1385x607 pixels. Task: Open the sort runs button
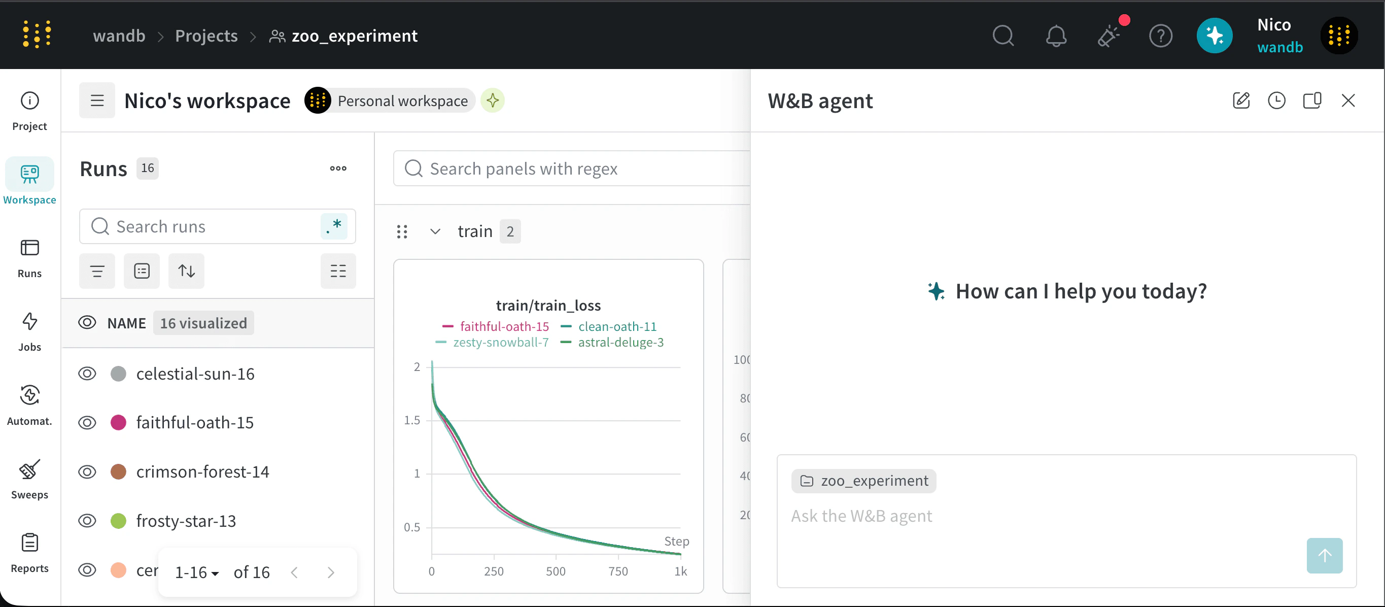(187, 271)
